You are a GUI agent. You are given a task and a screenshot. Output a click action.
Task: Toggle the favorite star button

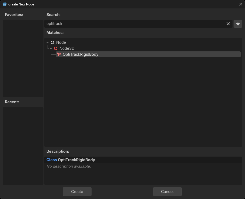(238, 24)
